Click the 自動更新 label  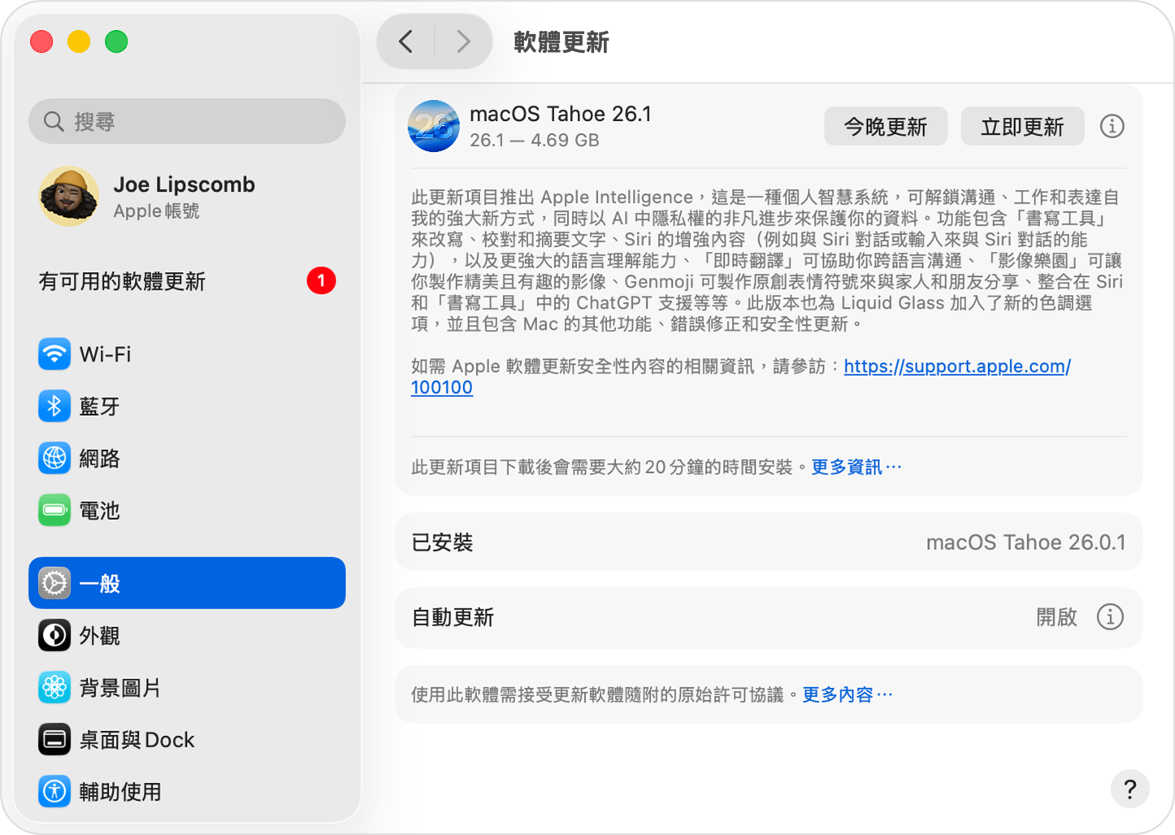pyautogui.click(x=453, y=617)
